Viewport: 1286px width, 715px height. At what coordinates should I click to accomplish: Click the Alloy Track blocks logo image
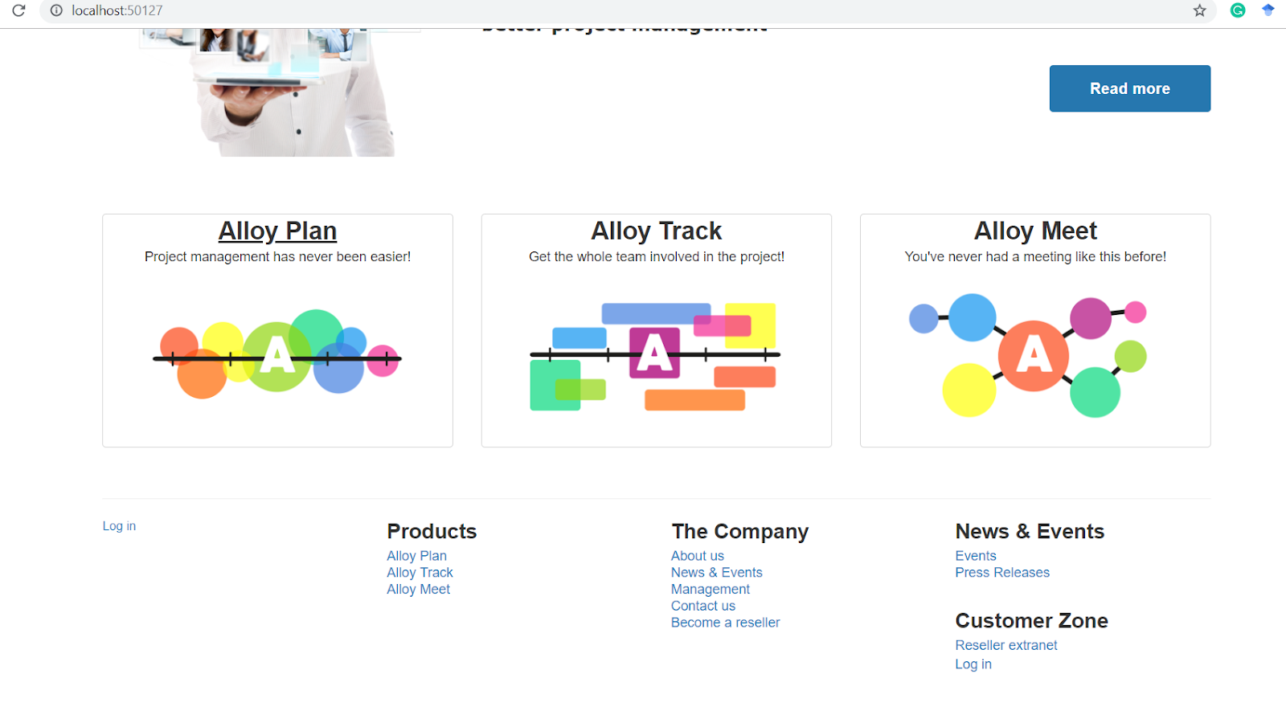pyautogui.click(x=655, y=356)
